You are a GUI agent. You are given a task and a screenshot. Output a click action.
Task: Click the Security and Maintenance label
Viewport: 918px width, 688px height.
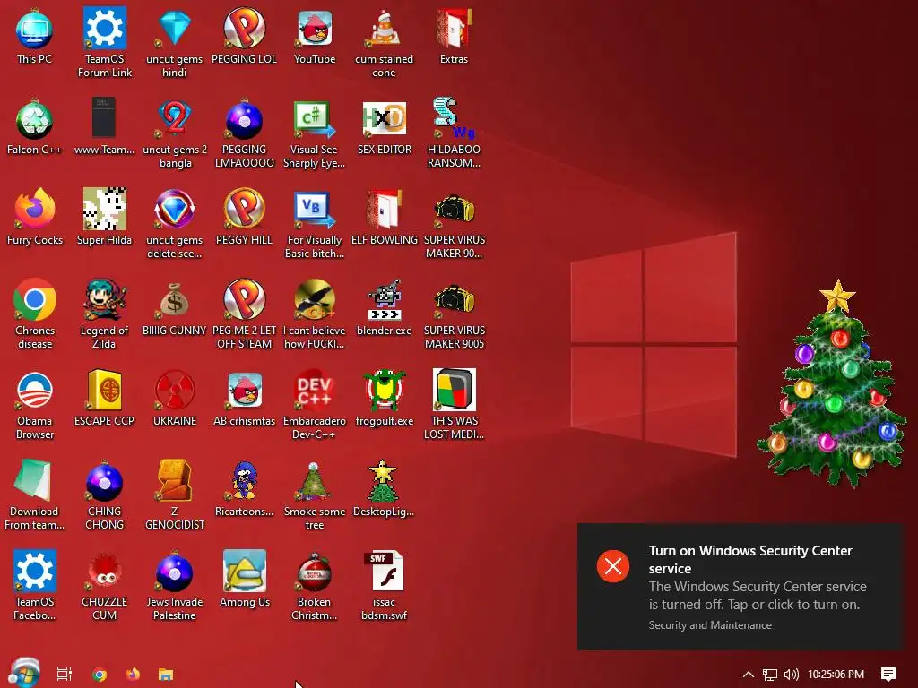coord(710,624)
